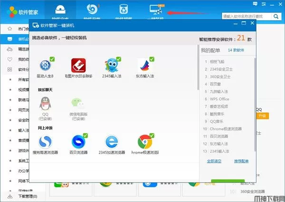Click the 微信电脑版 green bubble icon
285x202 pixels.
point(78,103)
